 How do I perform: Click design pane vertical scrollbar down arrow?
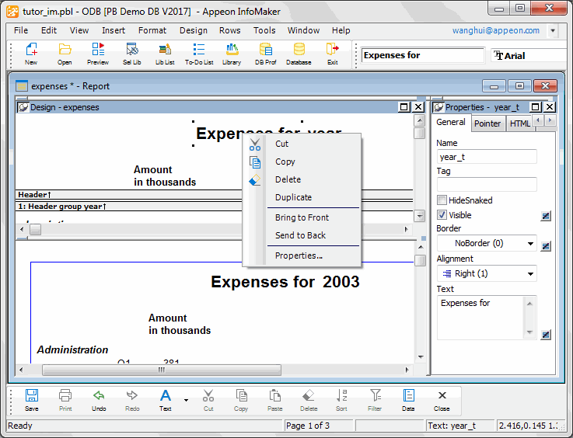pyautogui.click(x=420, y=216)
